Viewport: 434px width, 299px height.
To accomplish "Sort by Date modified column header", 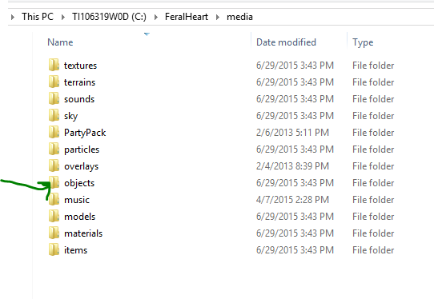I will 286,42.
